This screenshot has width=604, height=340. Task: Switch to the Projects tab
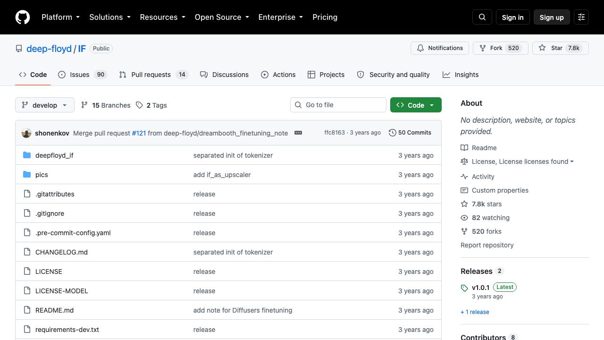(326, 75)
